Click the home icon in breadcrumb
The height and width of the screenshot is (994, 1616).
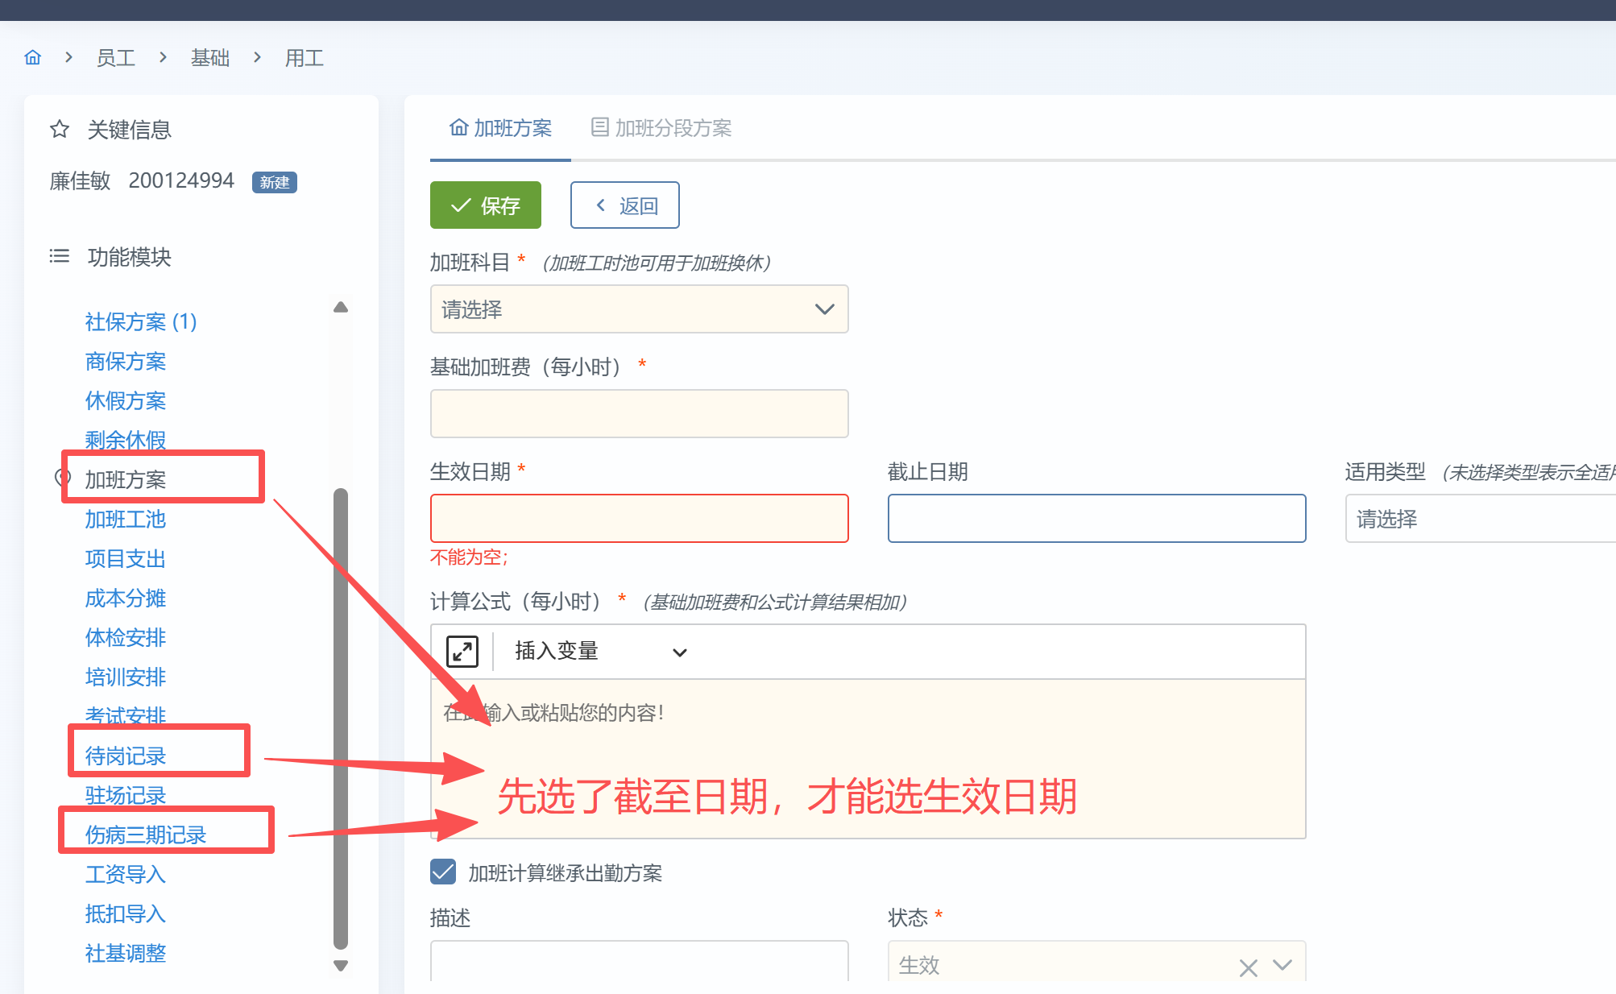[x=33, y=57]
